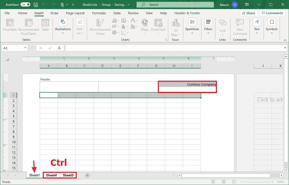
Task: Select the Sheet4 worksheet tab
Action: [51, 175]
